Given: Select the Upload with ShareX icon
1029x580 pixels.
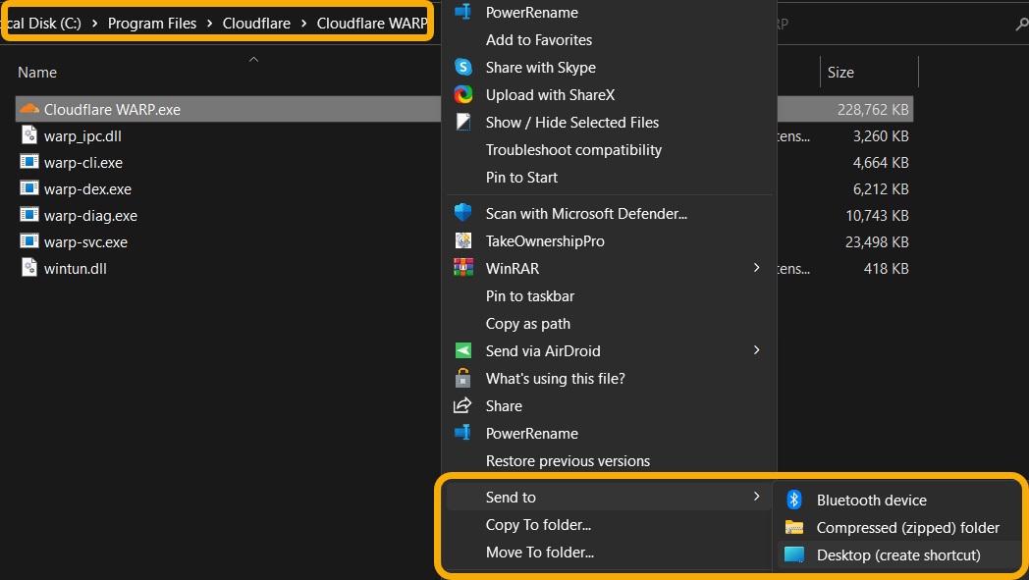Looking at the screenshot, I should pos(462,94).
